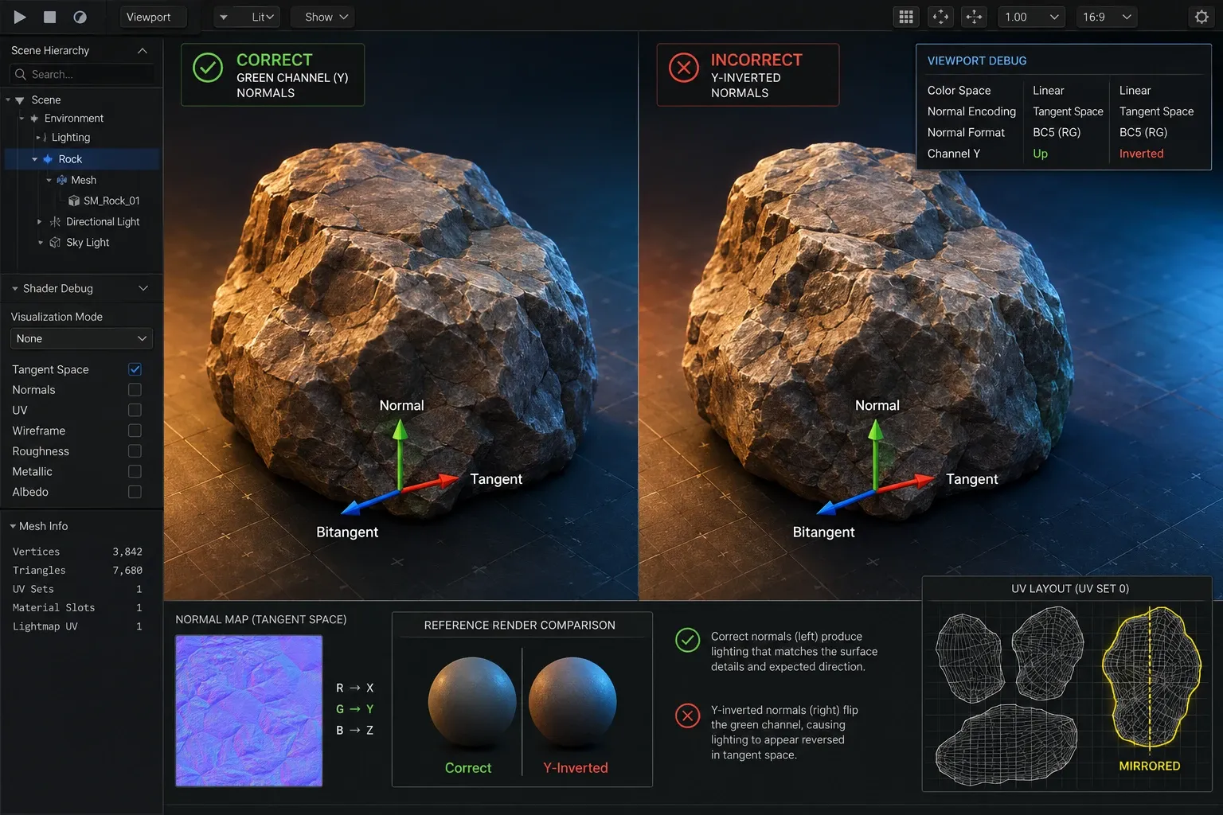Open settings gear icon at top right
Viewport: 1223px width, 815px height.
click(1202, 17)
